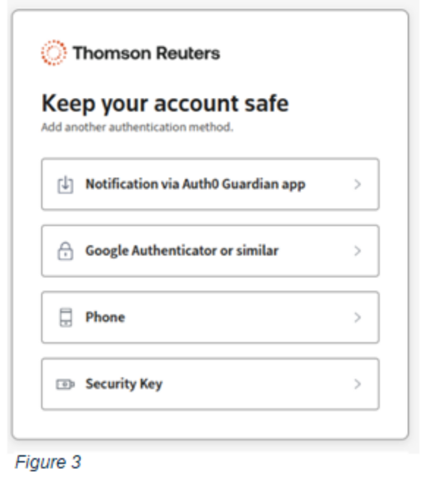Select Notification via Auth0 Guardian app option
The height and width of the screenshot is (486, 437).
(x=210, y=185)
